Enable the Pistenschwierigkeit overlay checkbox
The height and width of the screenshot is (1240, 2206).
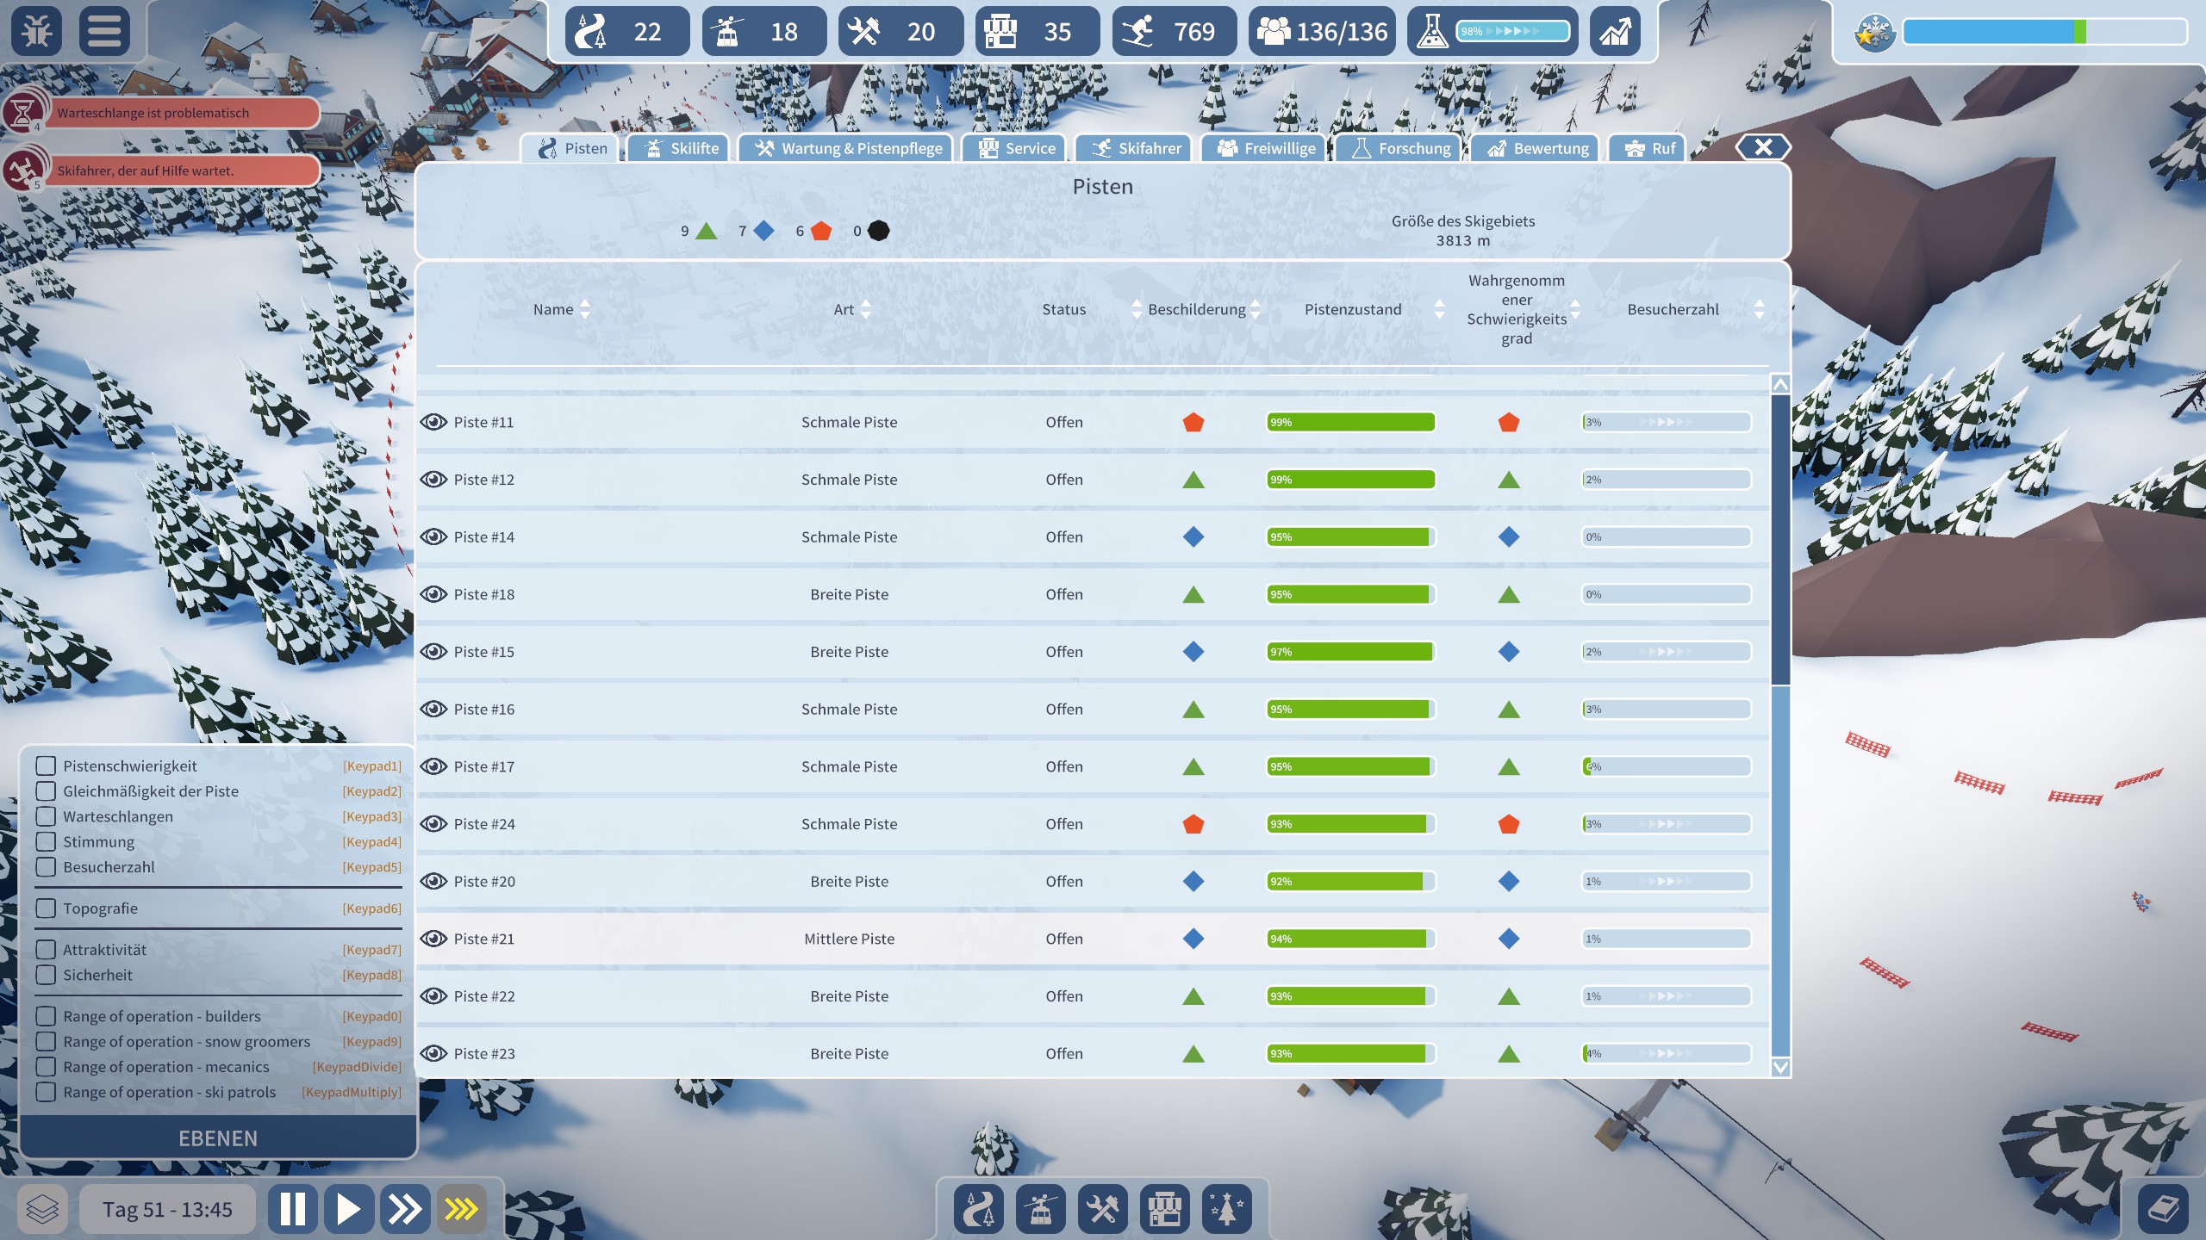[47, 766]
